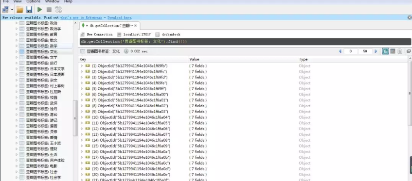Open the dropdown arrow beside Connect icon
This screenshot has width=412, height=181.
12,10
